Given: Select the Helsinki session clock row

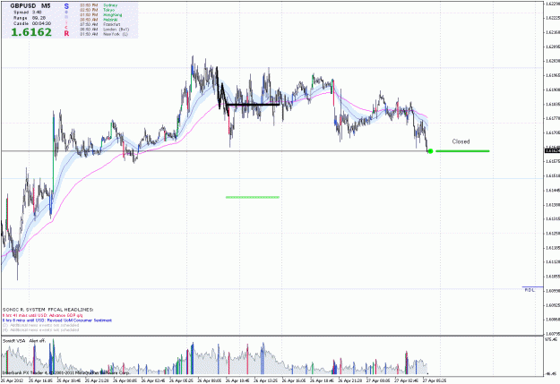Looking at the screenshot, I should 99,20.
